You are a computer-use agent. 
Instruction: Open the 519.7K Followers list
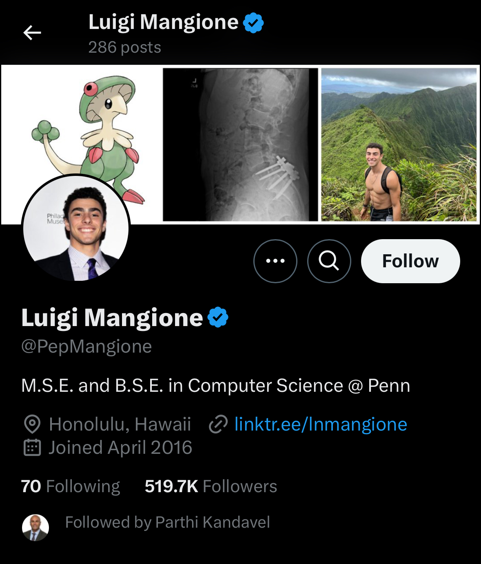tap(211, 486)
